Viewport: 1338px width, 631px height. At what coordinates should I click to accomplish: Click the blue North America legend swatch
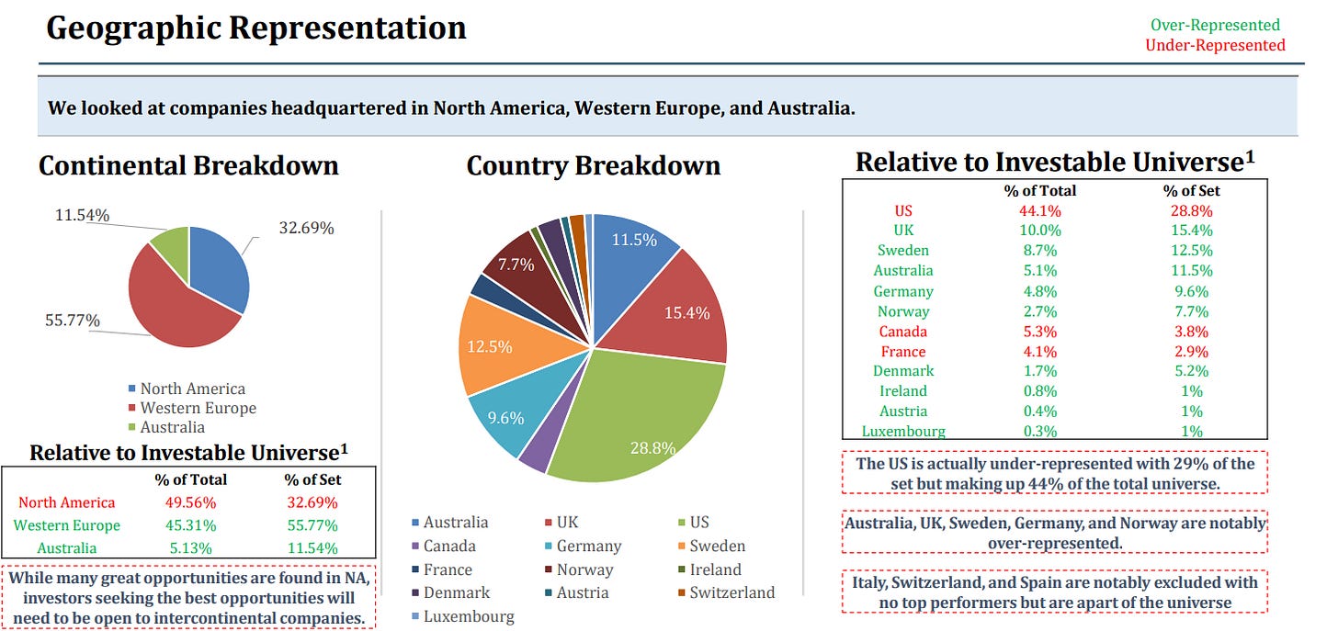[133, 389]
